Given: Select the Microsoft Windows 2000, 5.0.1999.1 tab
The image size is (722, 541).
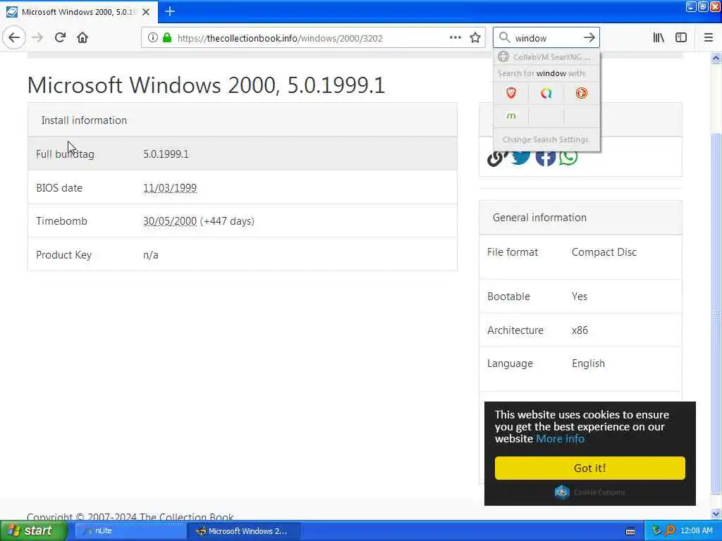Looking at the screenshot, I should coord(78,12).
